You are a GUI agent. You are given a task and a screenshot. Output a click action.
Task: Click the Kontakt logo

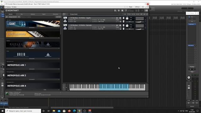(12, 10)
